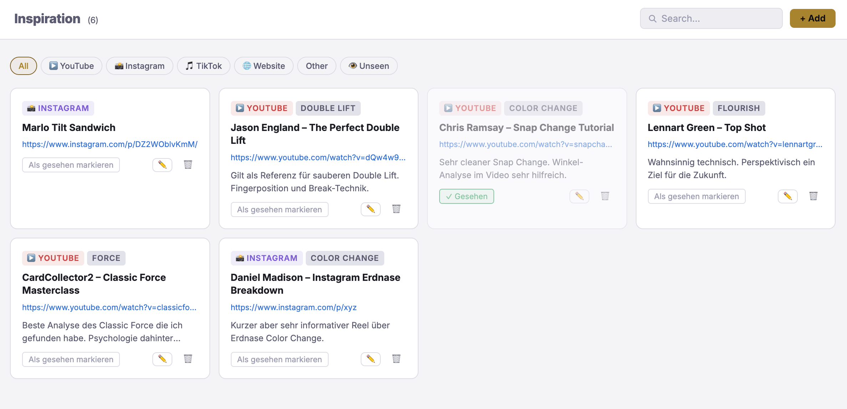Delete the CardCollector2 Classic Force card
This screenshot has width=847, height=409.
[x=188, y=359]
